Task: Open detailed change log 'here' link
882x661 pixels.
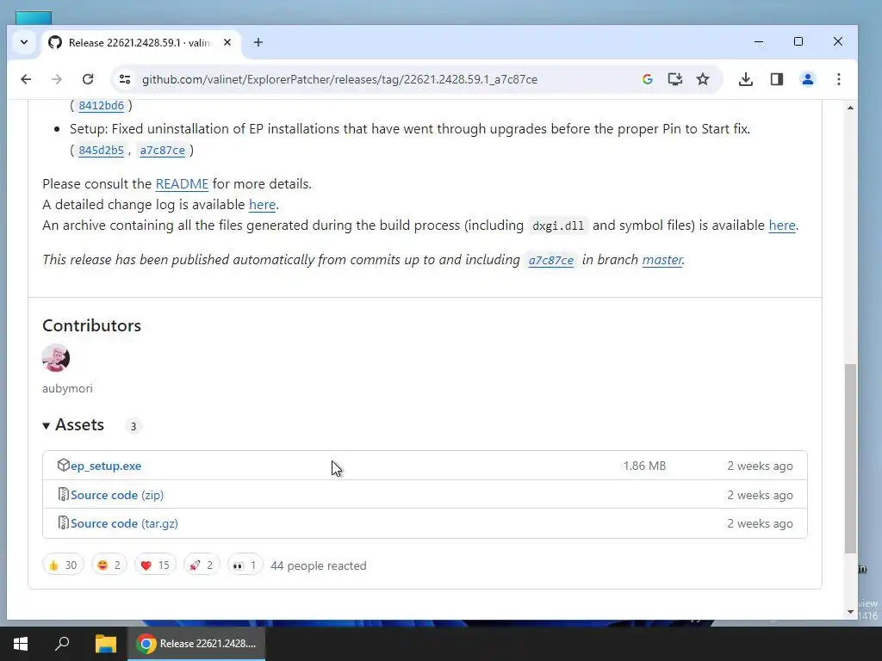Action: [x=262, y=205]
